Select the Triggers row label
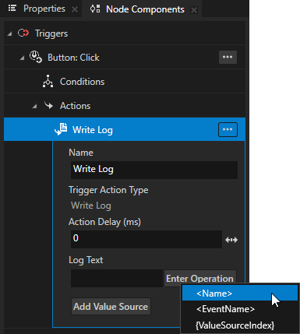This screenshot has height=334, width=300. pos(51,33)
